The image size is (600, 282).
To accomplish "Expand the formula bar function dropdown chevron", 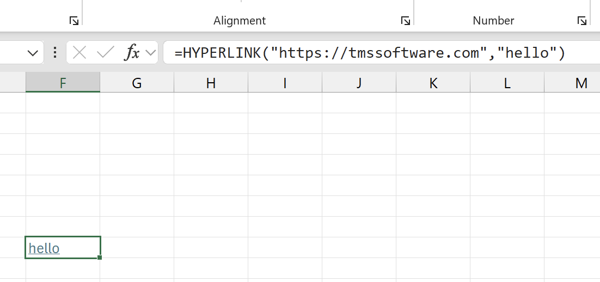I will pyautogui.click(x=151, y=53).
